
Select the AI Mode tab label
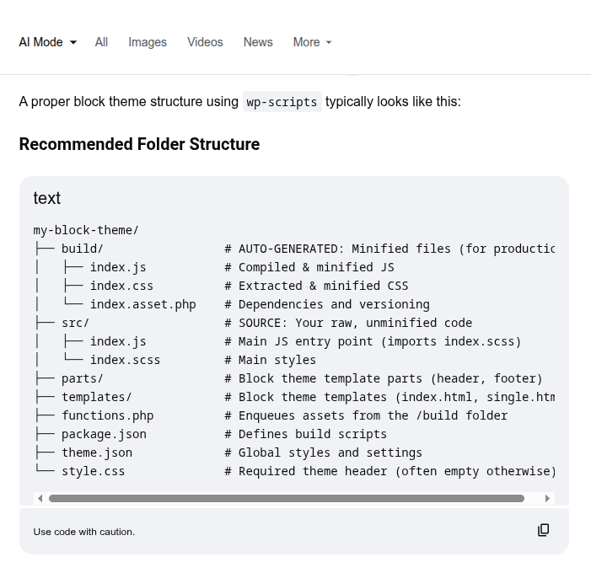click(x=40, y=42)
